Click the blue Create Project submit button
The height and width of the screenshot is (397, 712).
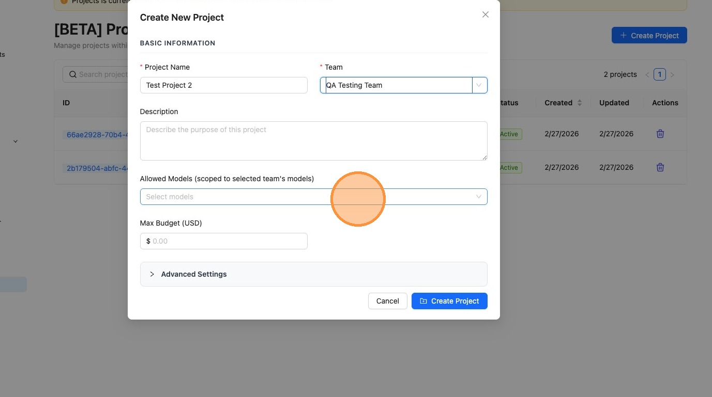(449, 301)
